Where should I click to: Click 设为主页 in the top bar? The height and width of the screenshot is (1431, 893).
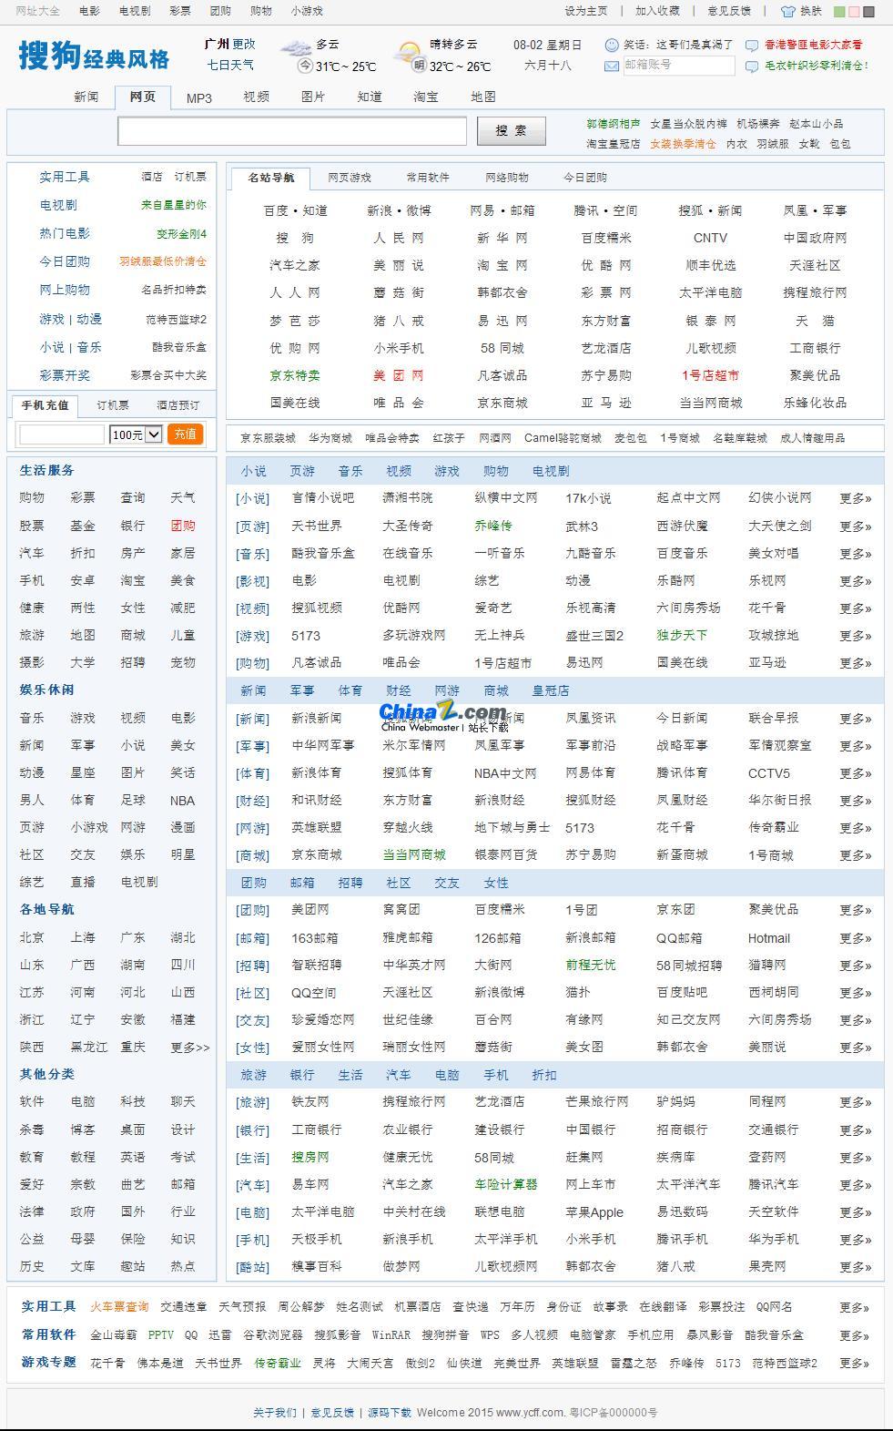(586, 11)
